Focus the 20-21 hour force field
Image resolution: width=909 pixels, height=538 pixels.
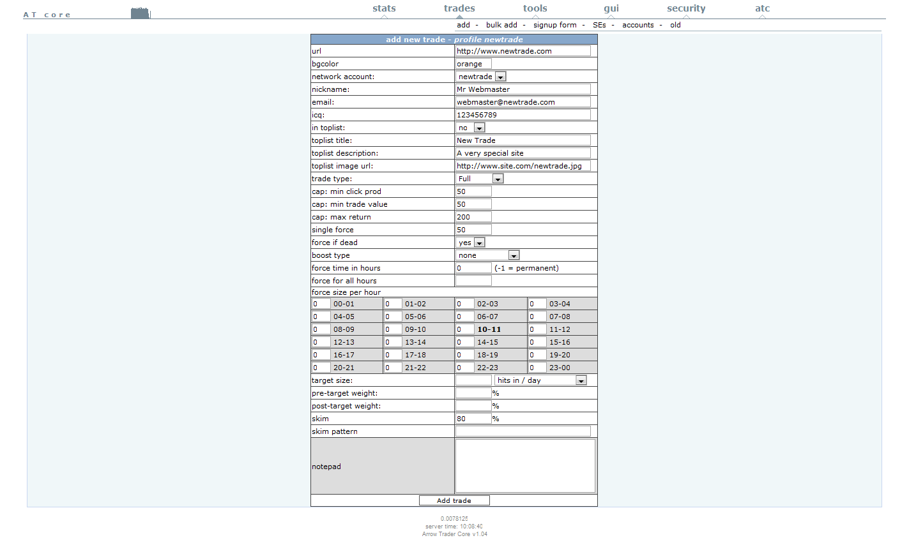tap(321, 368)
